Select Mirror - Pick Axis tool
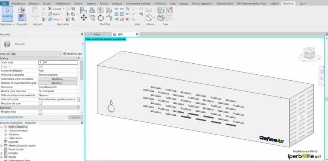The width and height of the screenshot is (328, 161). [x=101, y=10]
